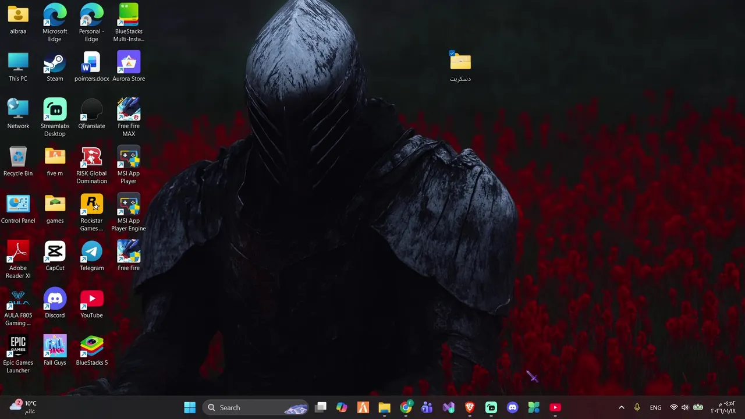This screenshot has height=419, width=745.
Task: Switch to Streamlabs in the taskbar
Action: coord(491,407)
